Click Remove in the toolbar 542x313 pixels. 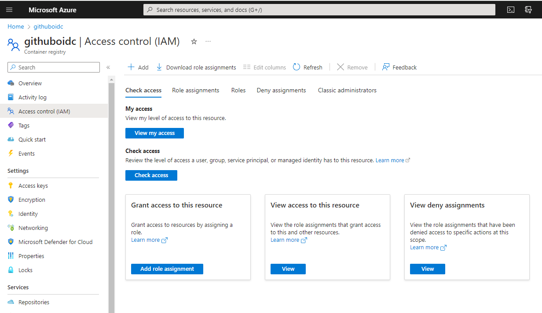(352, 67)
